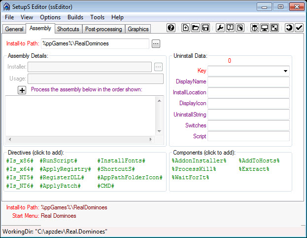
Task: Open the View menu
Action: [27, 17]
